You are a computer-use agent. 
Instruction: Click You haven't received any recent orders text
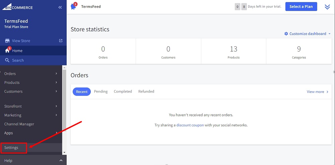(201, 115)
